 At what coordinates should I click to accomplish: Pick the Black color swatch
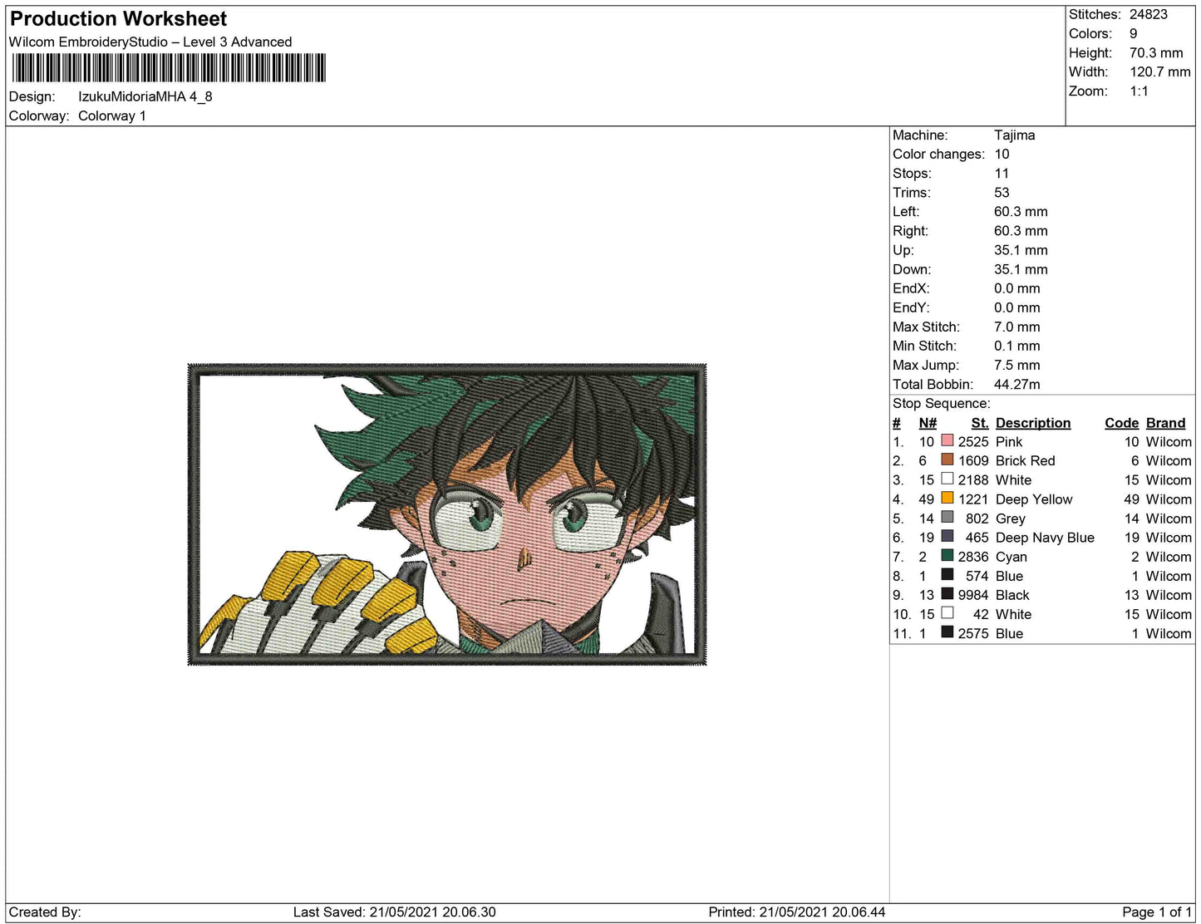[x=948, y=593]
